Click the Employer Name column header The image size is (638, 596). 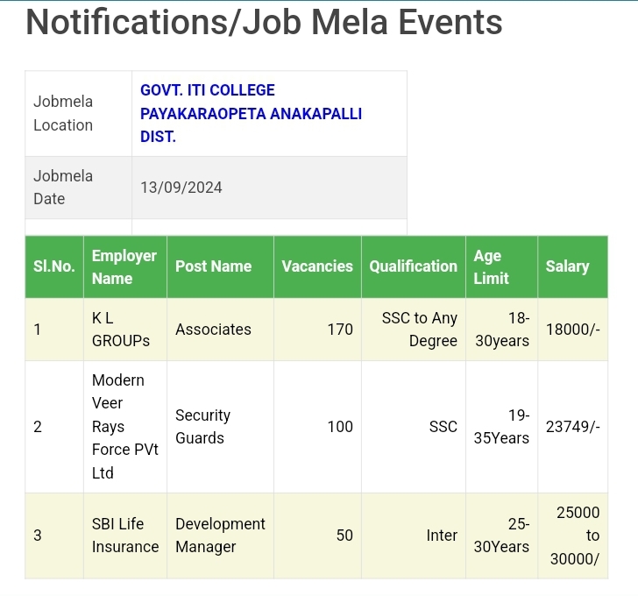[124, 266]
